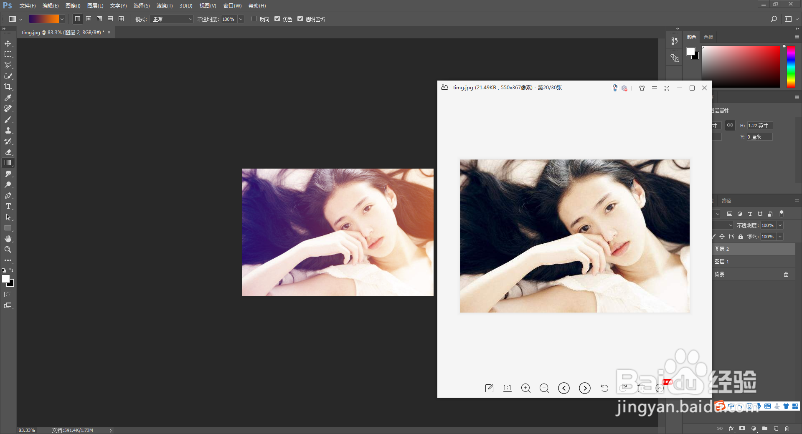Select the Crop tool
The width and height of the screenshot is (802, 434).
8,87
